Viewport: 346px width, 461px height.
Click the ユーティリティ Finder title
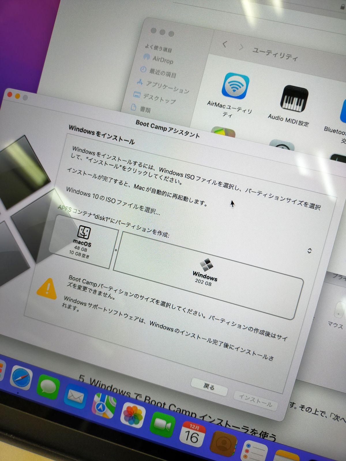pos(275,54)
